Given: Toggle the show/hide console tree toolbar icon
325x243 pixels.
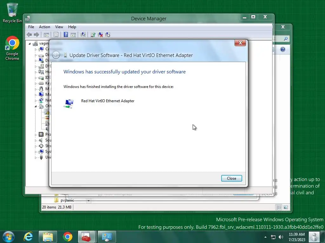Looking at the screenshot, I should [46, 35].
